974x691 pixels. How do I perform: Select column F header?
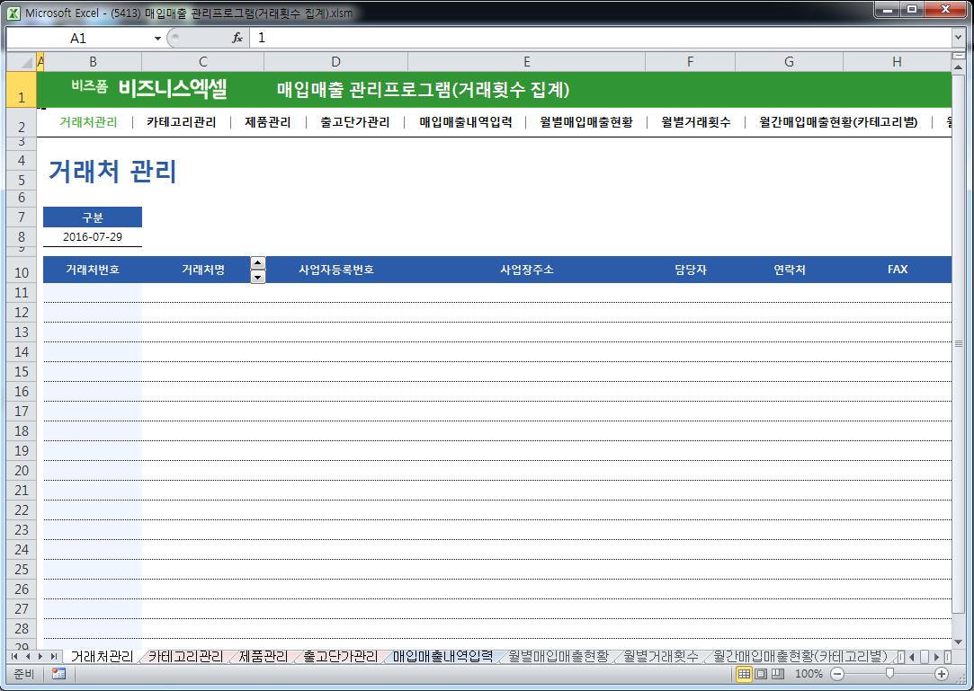pyautogui.click(x=690, y=61)
